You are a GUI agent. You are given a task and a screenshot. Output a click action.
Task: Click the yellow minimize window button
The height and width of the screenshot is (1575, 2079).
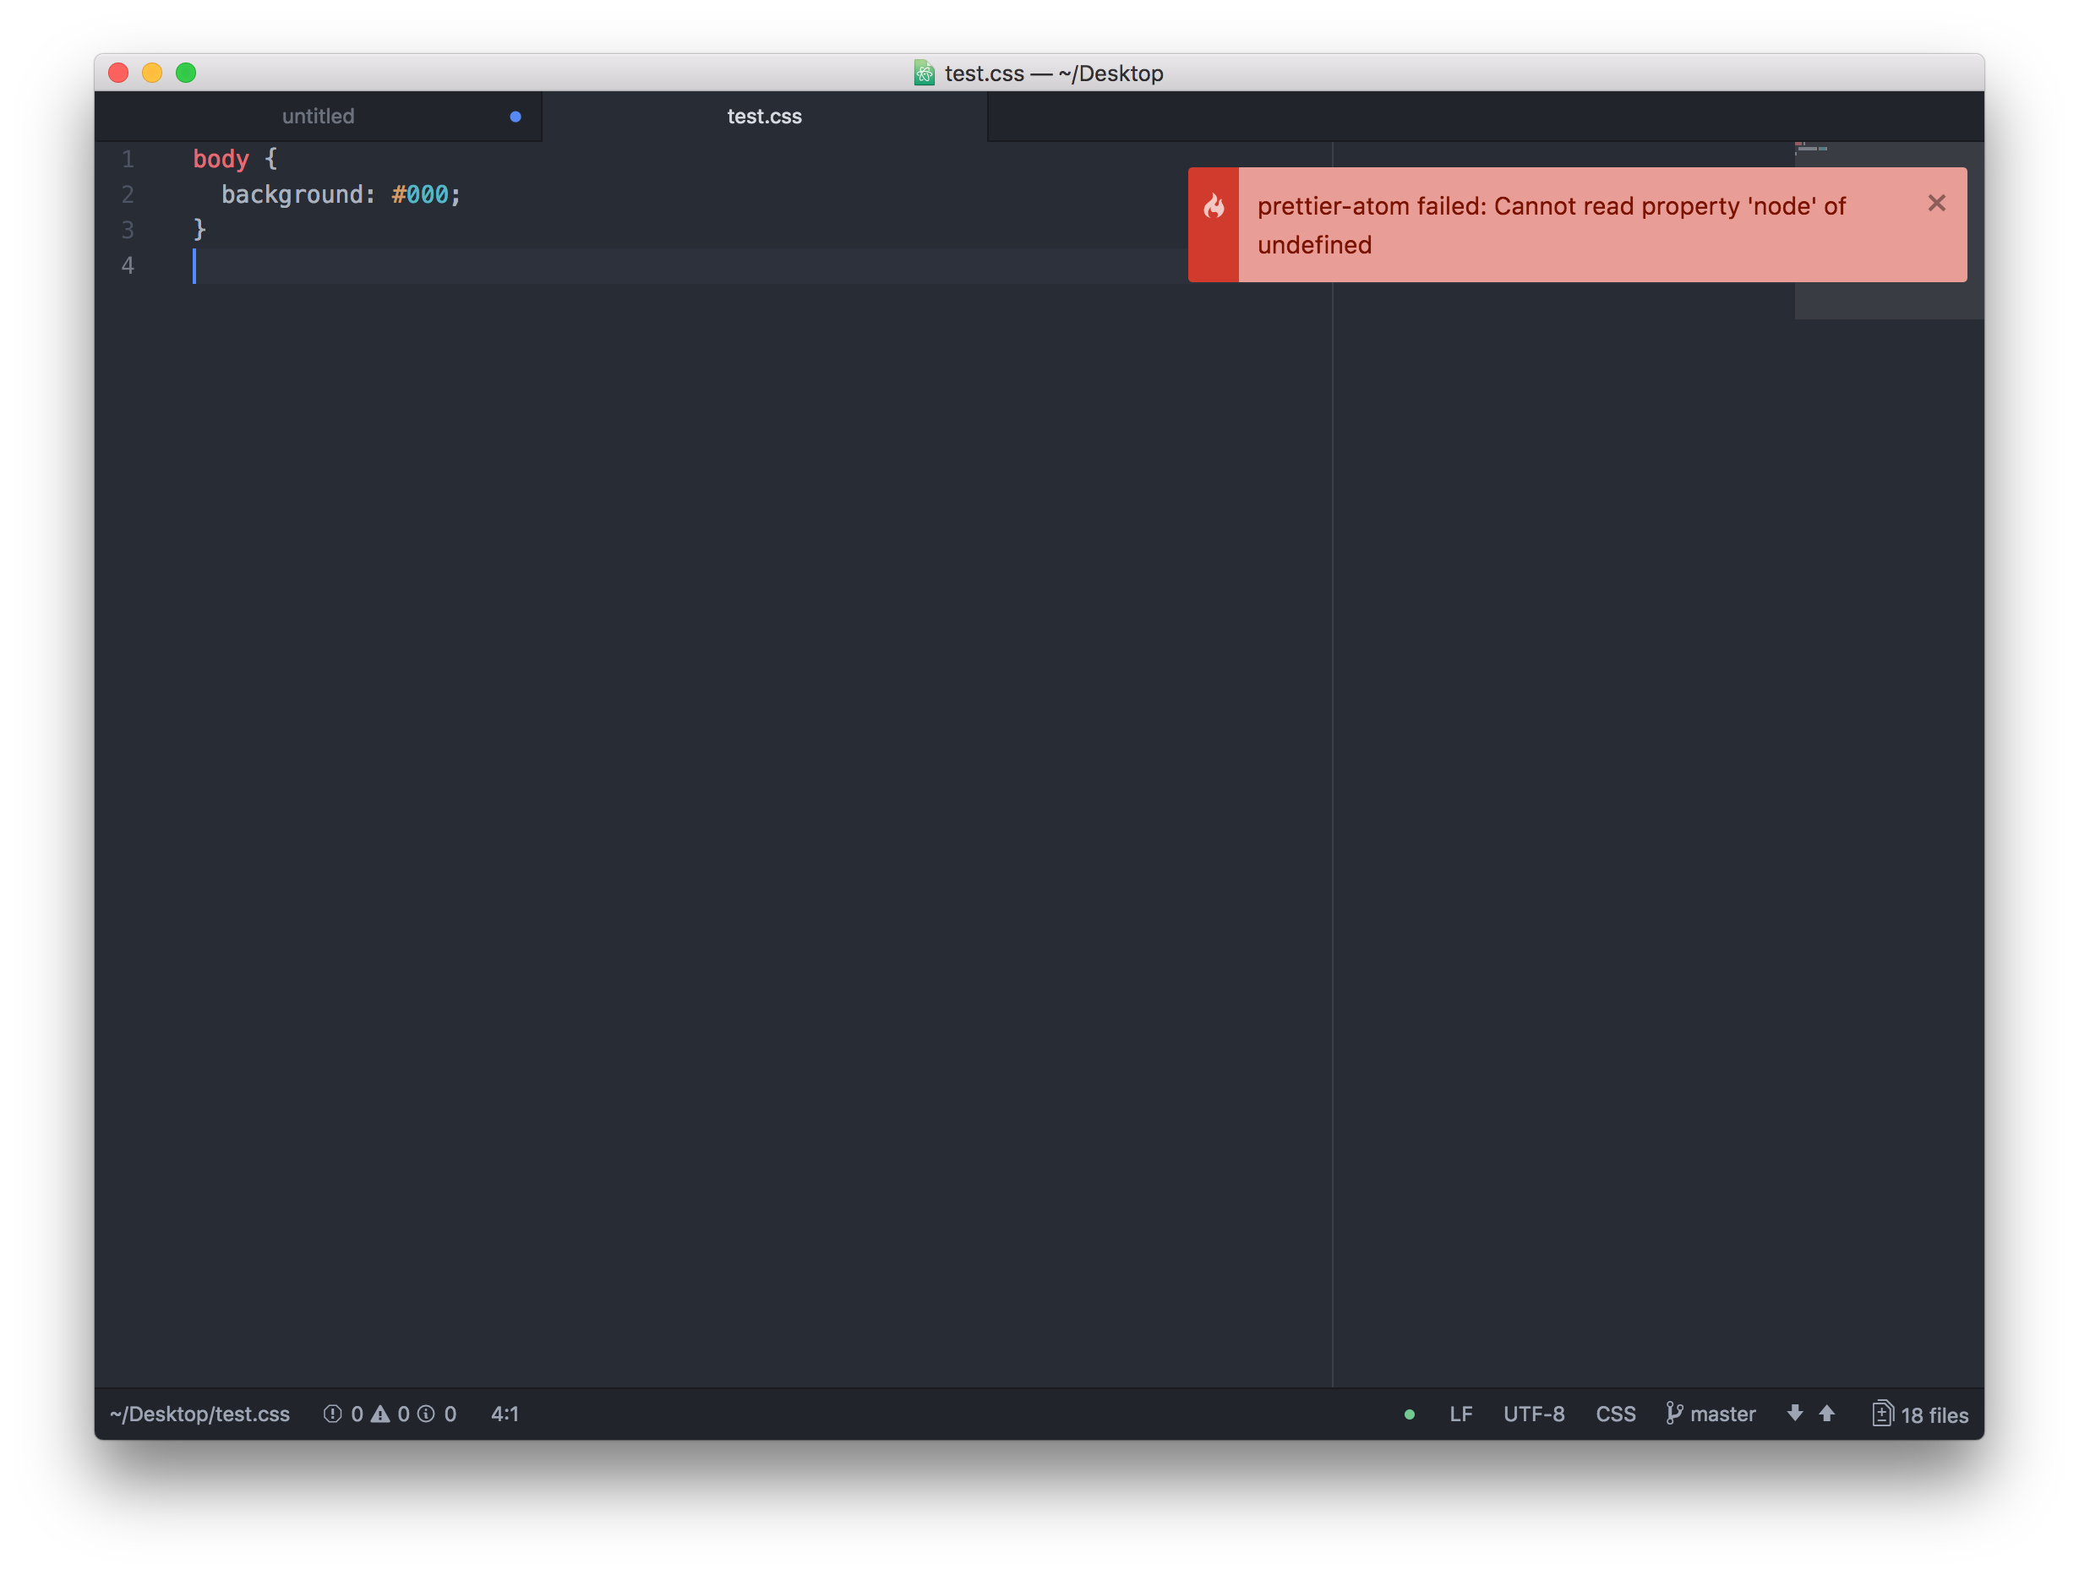click(152, 73)
